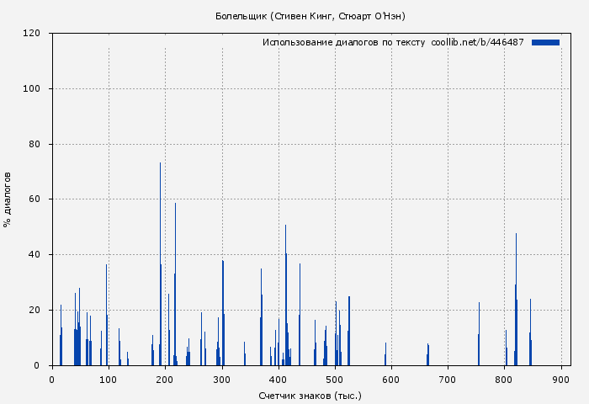589x404 pixels.
Task: Click the x-axis tick label 700
Action: tap(448, 380)
